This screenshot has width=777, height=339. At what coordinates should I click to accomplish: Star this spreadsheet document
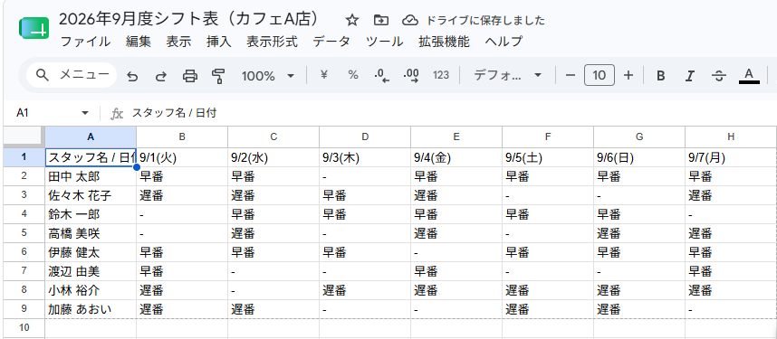click(352, 20)
